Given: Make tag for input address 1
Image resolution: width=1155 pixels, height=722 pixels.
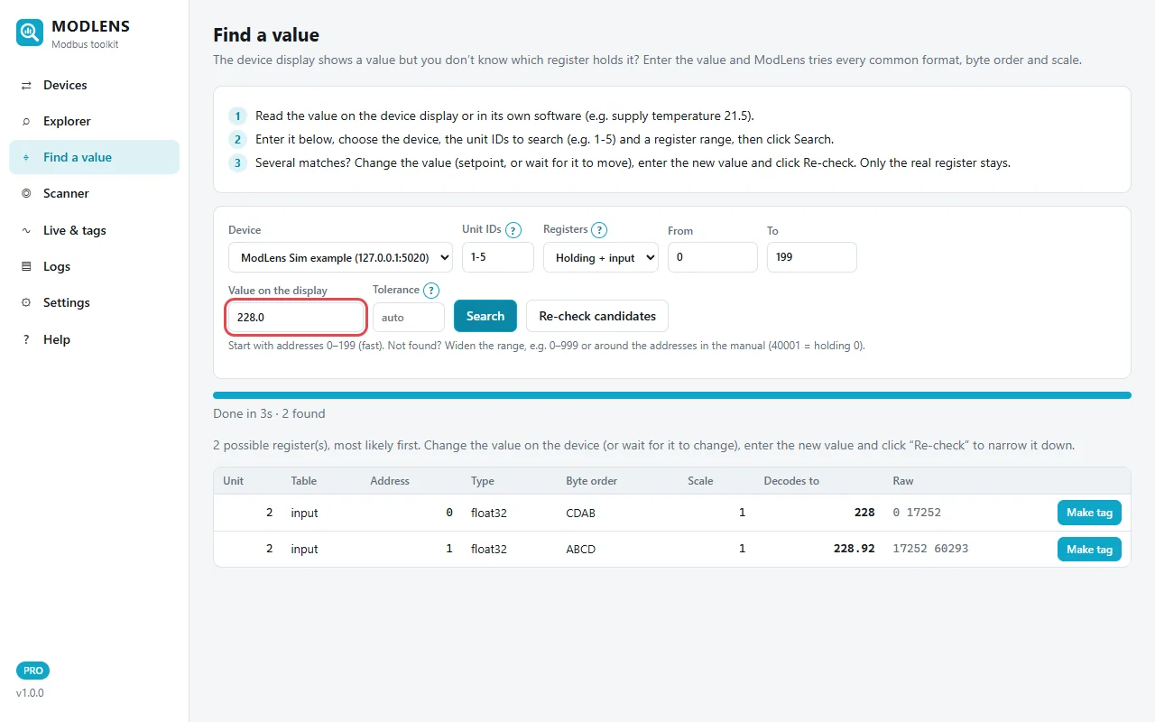Looking at the screenshot, I should click(x=1089, y=549).
